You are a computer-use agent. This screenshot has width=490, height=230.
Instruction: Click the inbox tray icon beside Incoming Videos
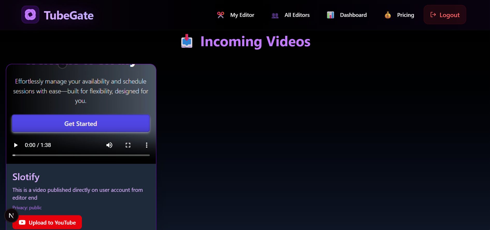click(x=187, y=41)
